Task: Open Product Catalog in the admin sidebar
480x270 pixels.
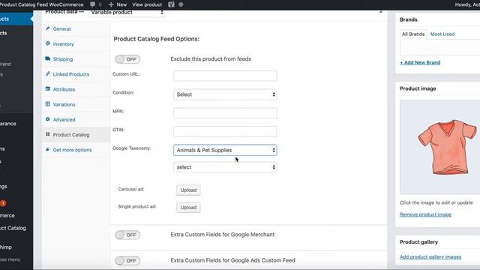Action: (x=13, y=228)
